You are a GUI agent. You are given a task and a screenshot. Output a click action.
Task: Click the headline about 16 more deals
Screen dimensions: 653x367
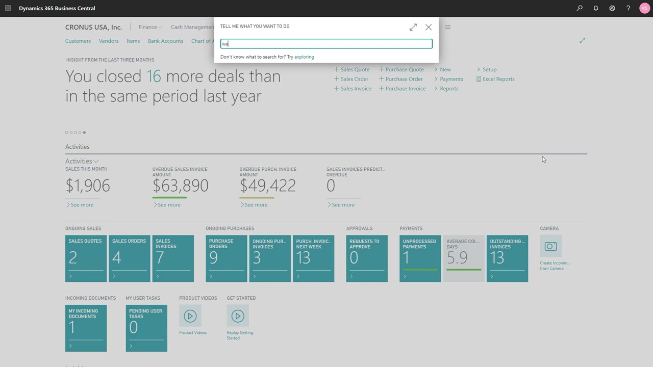(x=173, y=86)
